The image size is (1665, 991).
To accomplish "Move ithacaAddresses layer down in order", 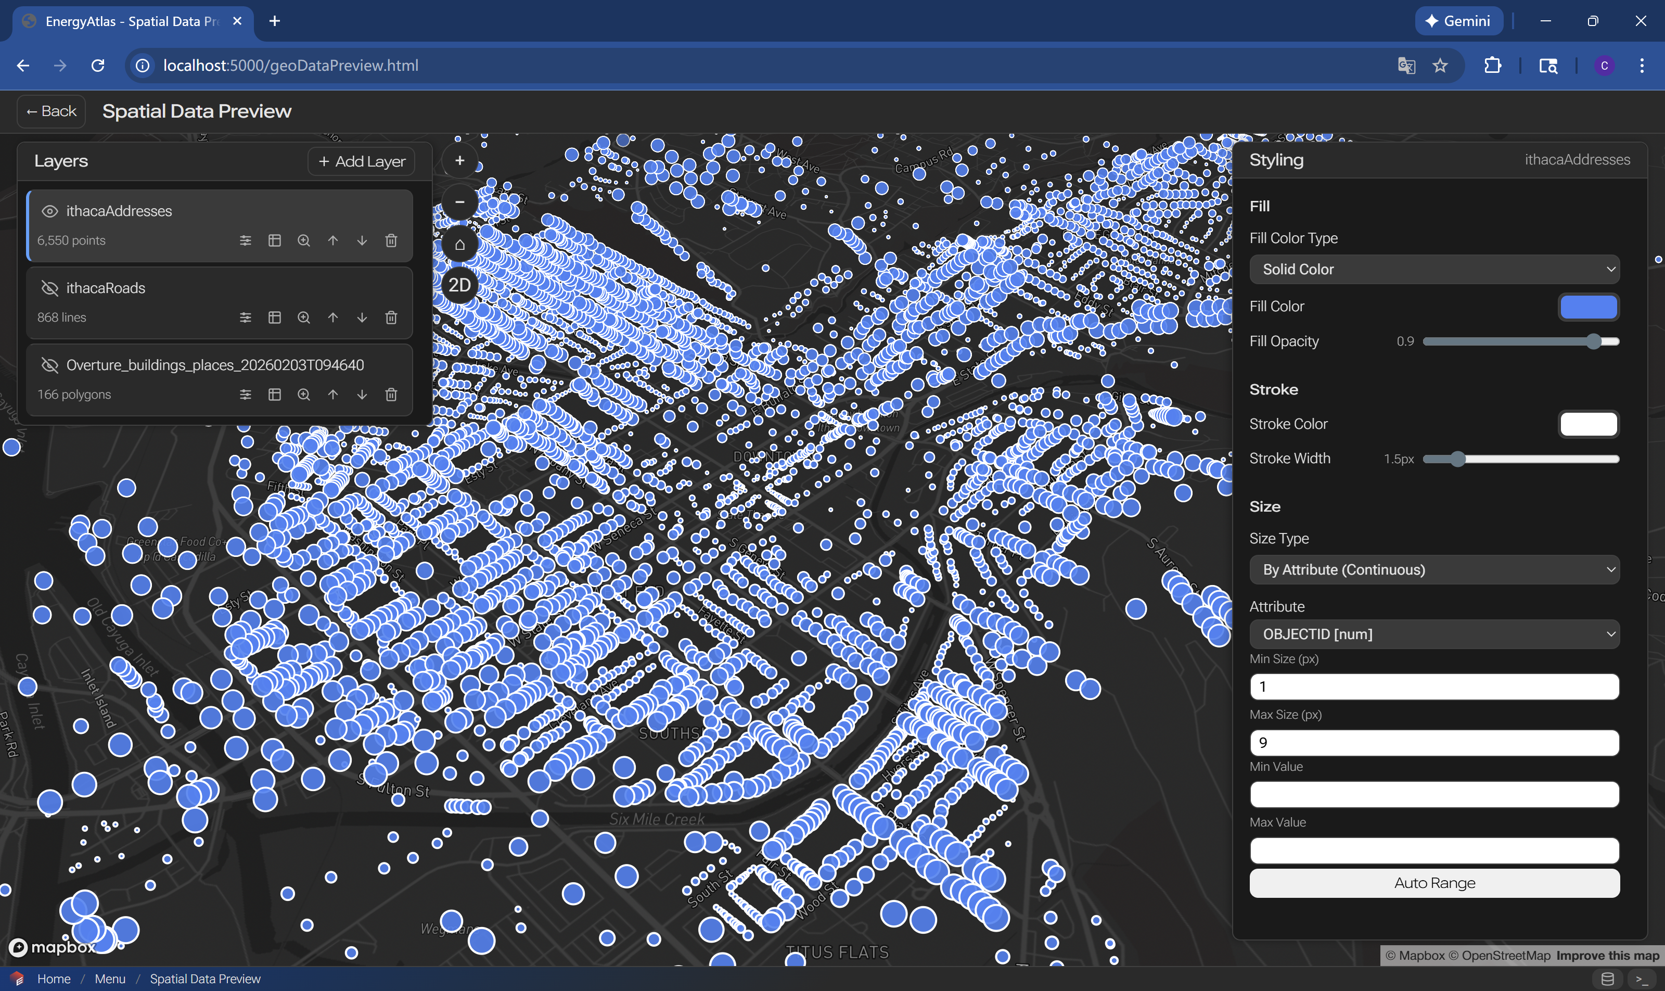I will [x=363, y=240].
